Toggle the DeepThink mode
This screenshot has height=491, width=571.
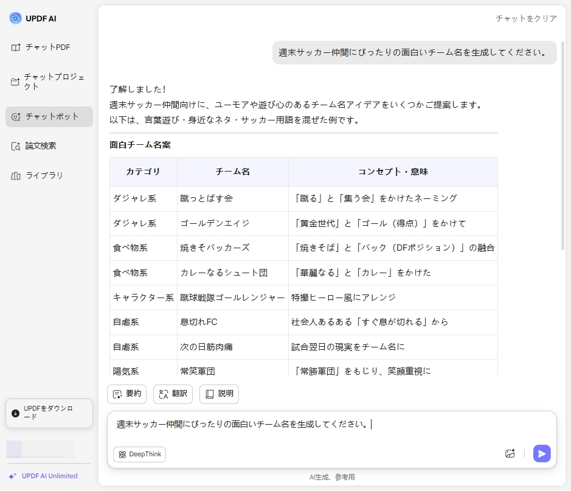coord(139,455)
